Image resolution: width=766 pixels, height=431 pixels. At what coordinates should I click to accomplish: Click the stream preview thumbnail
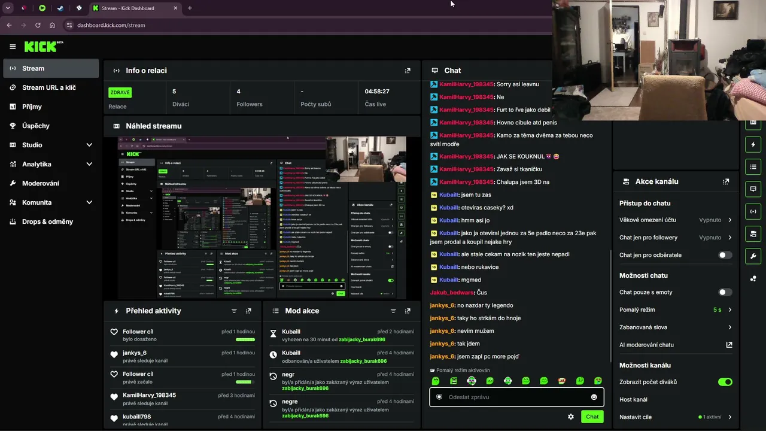coord(262,218)
